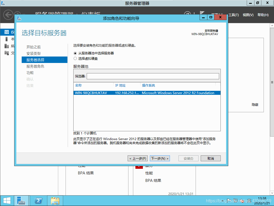
Task: Click the 取消 cancel button
Action: (x=211, y=158)
